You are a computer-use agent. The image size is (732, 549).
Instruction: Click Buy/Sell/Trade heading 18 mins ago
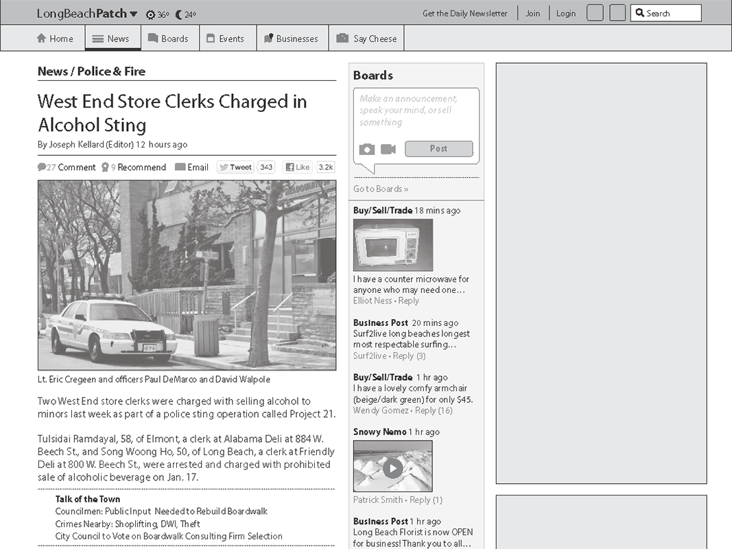383,210
